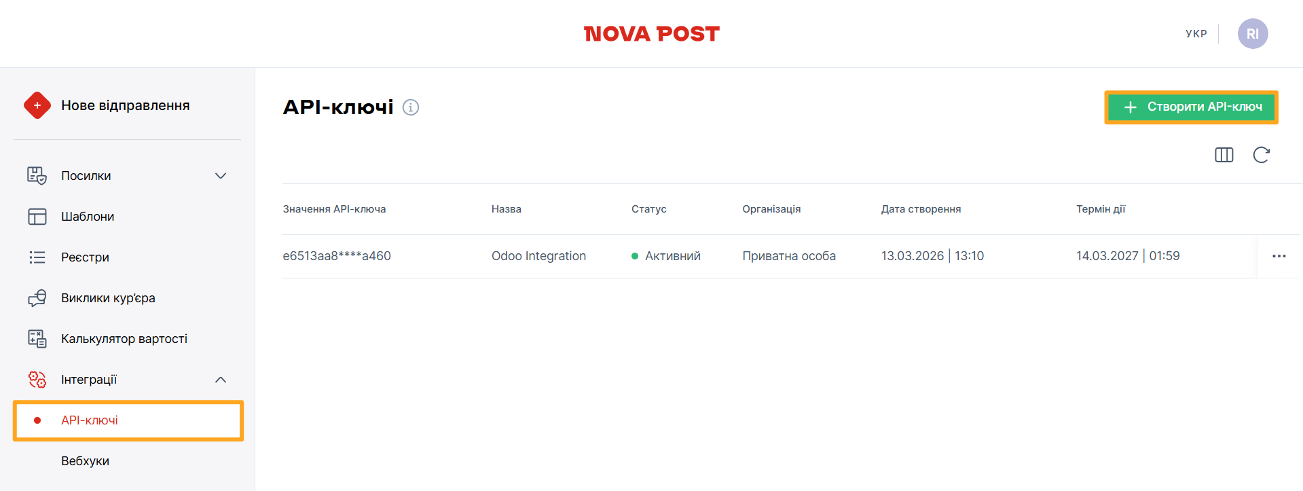The height and width of the screenshot is (491, 1303).
Task: Click the red plus New shipment icon
Action: [x=37, y=105]
